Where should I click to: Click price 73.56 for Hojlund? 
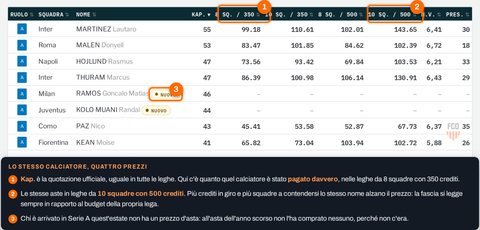(x=251, y=62)
